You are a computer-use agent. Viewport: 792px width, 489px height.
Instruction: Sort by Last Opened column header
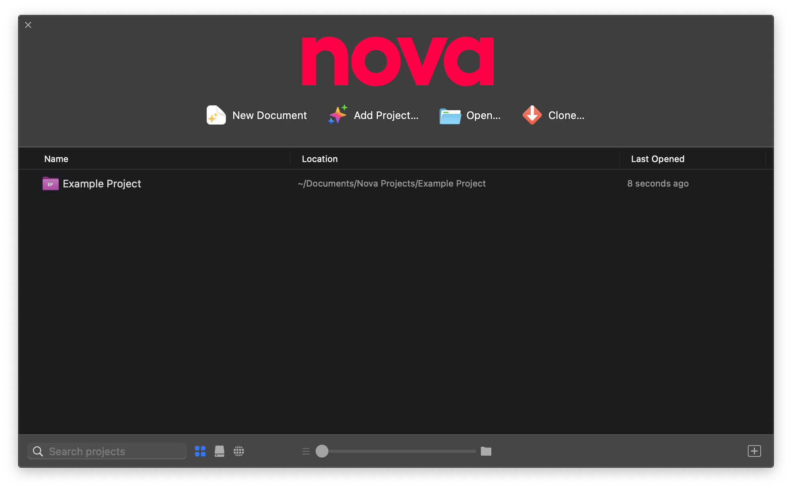pos(658,159)
